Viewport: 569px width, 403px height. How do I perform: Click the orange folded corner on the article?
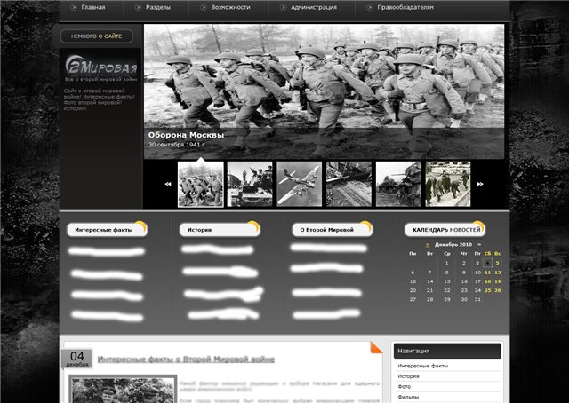point(375,346)
